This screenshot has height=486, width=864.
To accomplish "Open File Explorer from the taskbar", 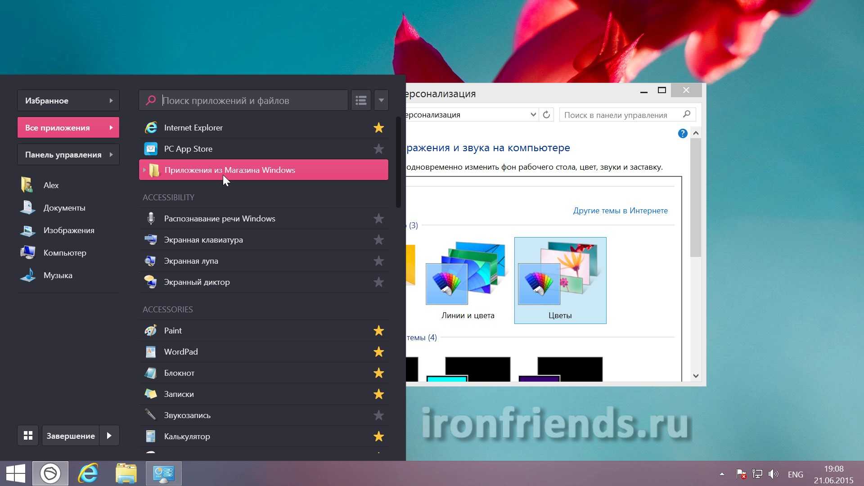I will (126, 473).
